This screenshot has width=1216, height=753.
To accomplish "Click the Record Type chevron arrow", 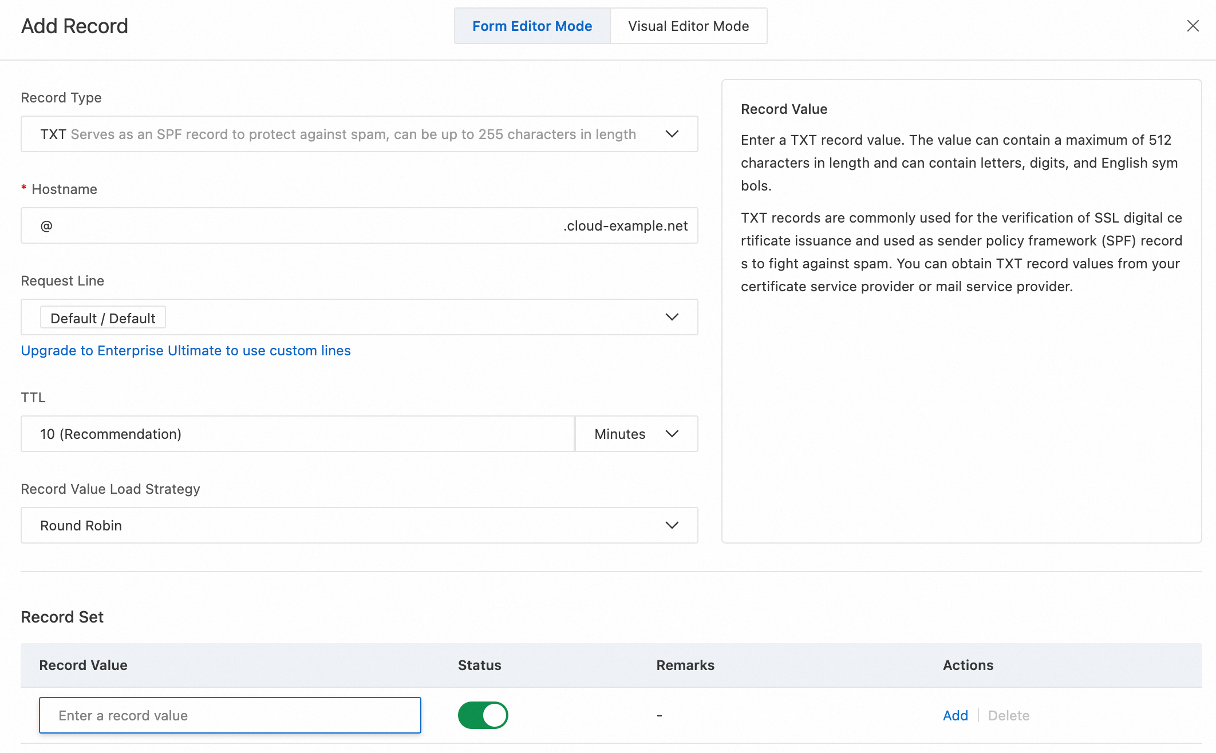I will [672, 134].
